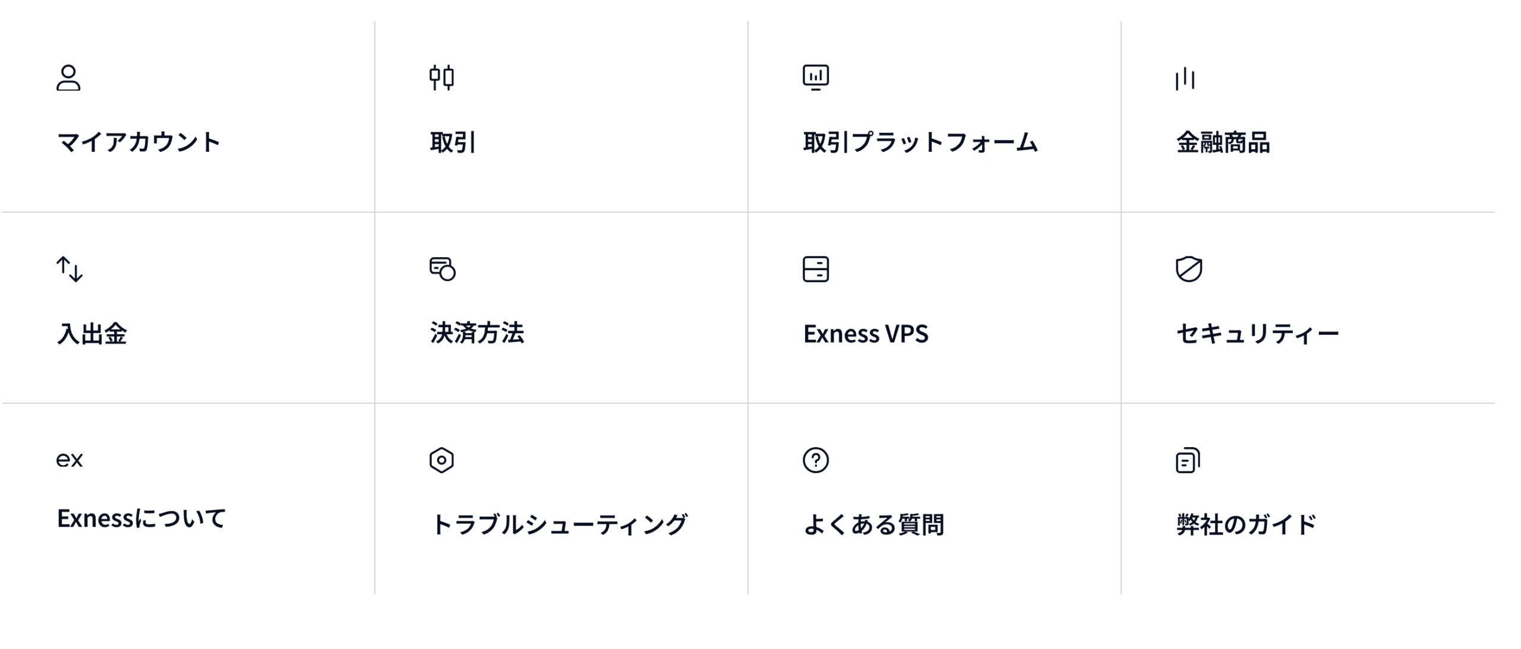Click the shield icon for セキュリティー
The image size is (1521, 649).
[x=1189, y=269]
